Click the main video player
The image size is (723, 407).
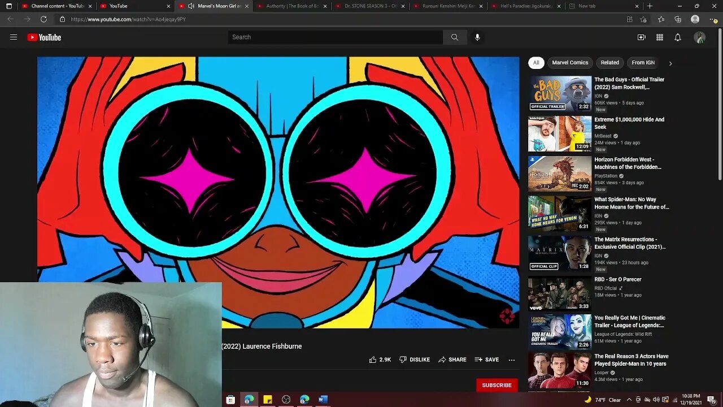click(278, 192)
